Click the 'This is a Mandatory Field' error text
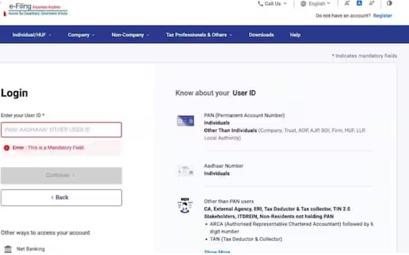 [x=56, y=148]
